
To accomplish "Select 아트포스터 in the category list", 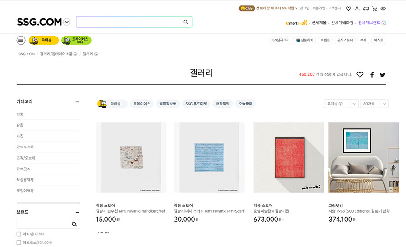I will pyautogui.click(x=25, y=147).
